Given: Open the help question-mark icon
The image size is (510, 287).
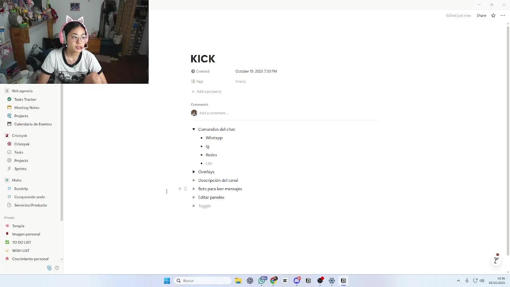Looking at the screenshot, I should (x=57, y=268).
